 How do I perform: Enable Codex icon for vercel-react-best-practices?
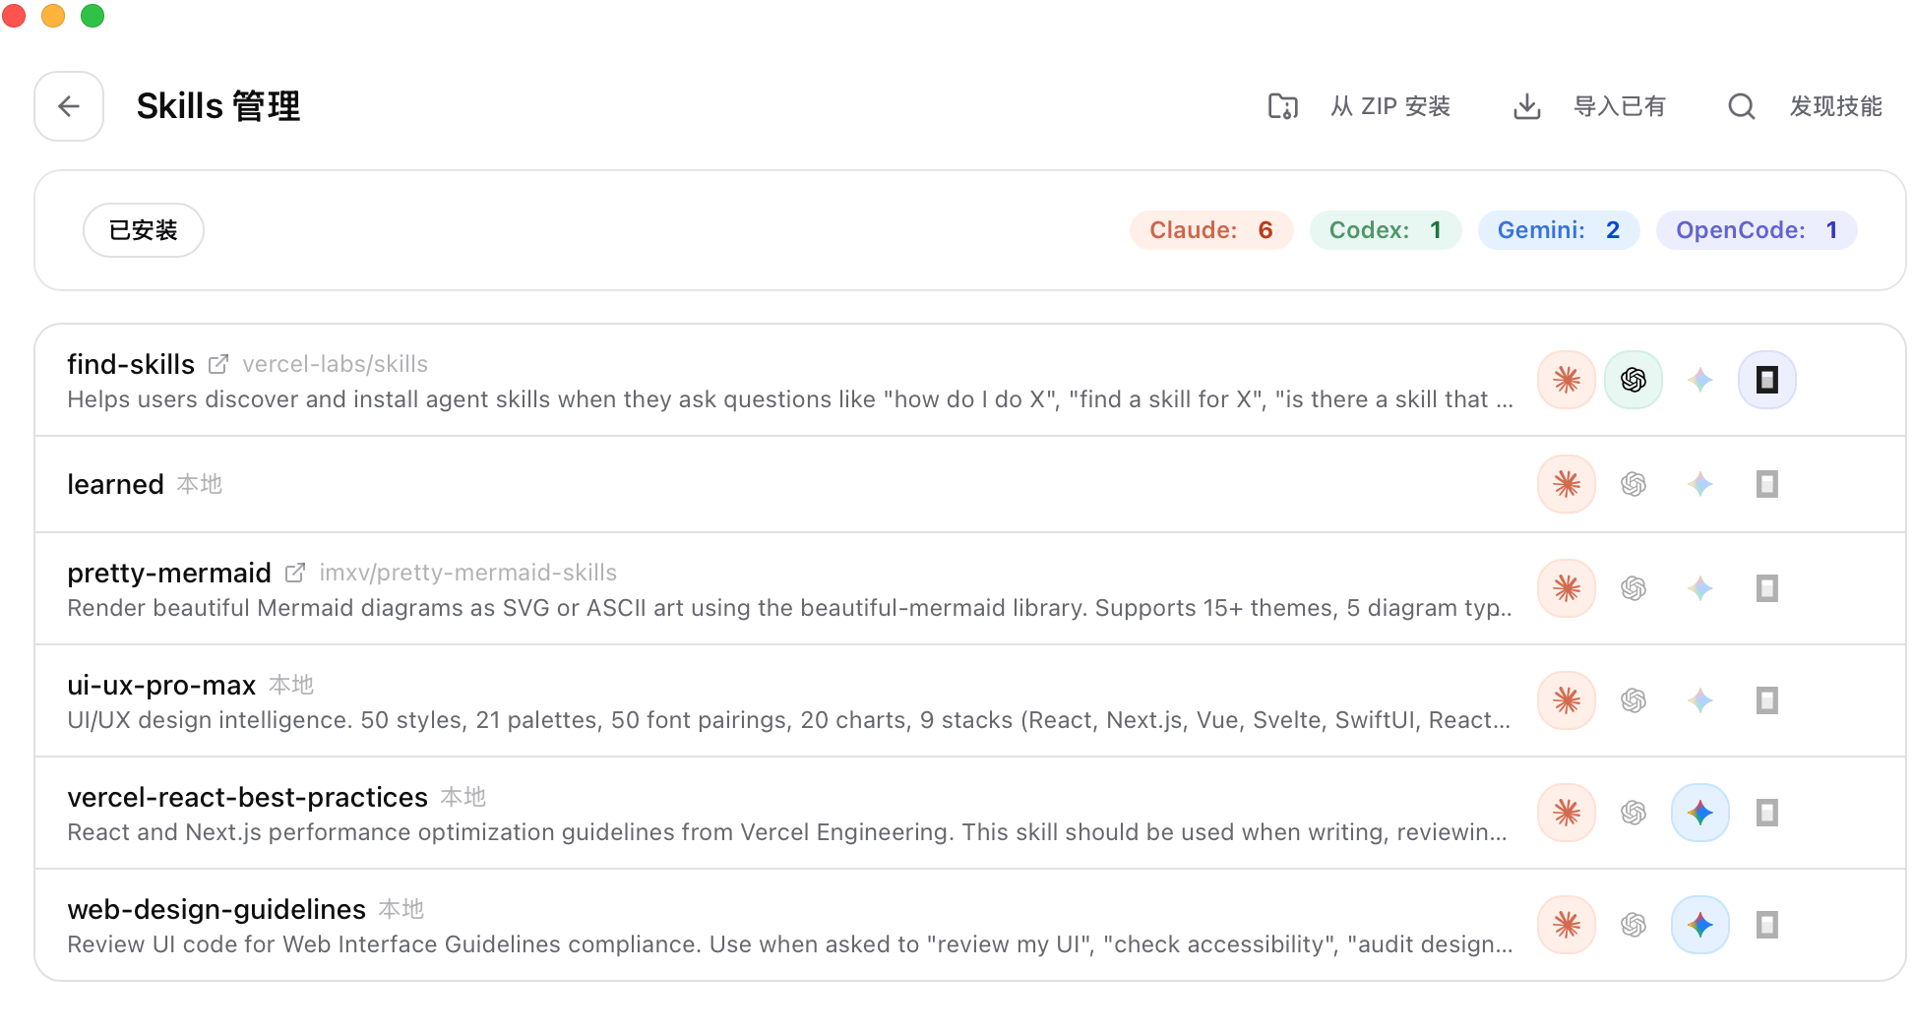pos(1634,813)
